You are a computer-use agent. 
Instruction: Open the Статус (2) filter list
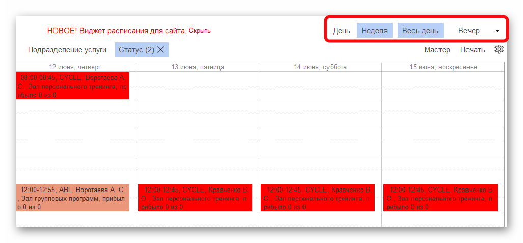136,50
